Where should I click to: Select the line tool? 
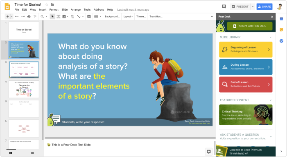click(x=79, y=17)
